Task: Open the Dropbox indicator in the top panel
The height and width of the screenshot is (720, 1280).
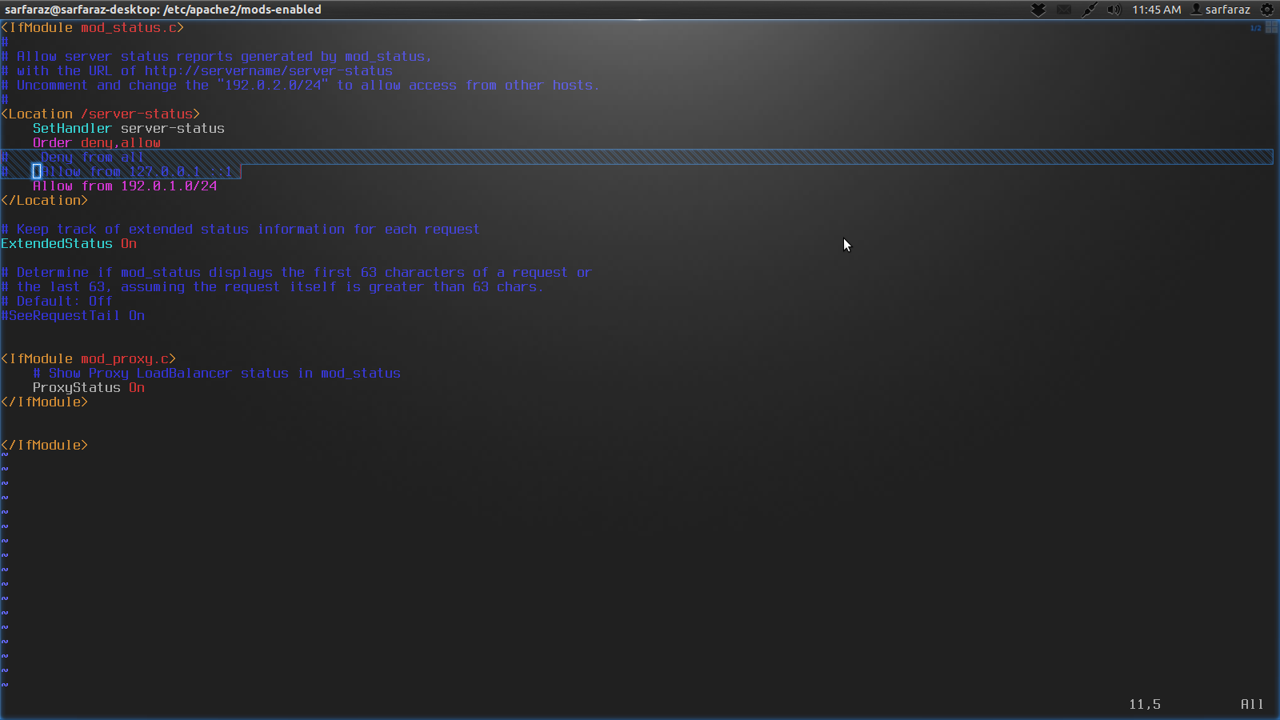Action: [1038, 10]
